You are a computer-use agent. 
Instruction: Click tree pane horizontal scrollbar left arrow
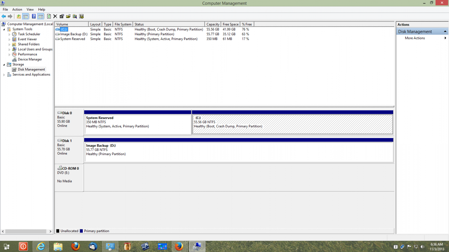[3, 232]
